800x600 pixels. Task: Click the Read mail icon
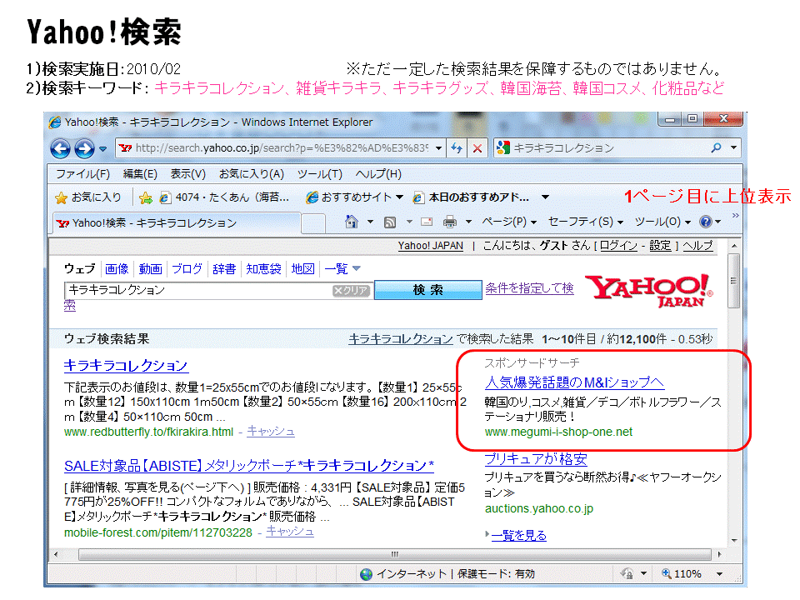(x=427, y=222)
